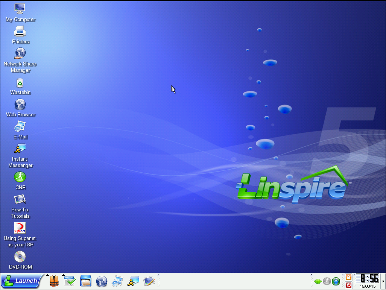The height and width of the screenshot is (290, 386).
Task: Select the screen settings icon on the taskbar
Action: click(x=149, y=281)
